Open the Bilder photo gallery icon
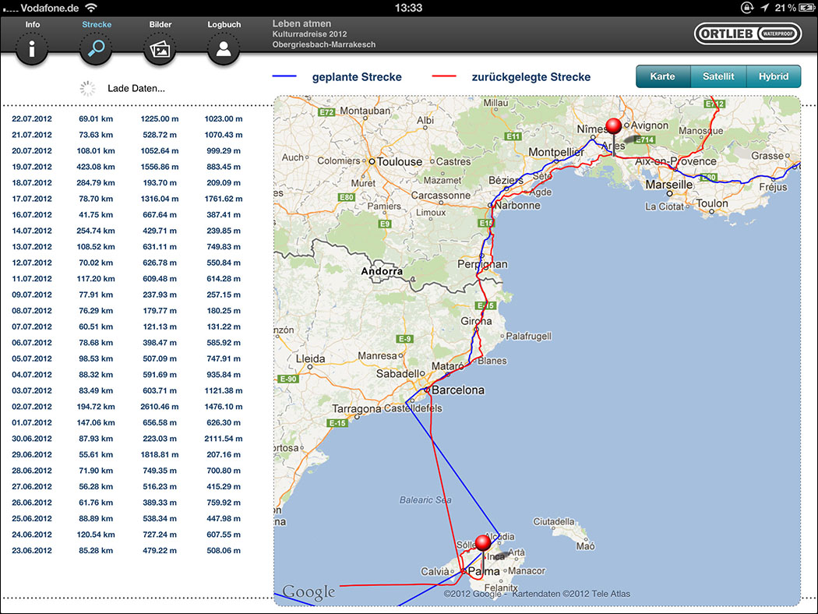This screenshot has width=818, height=614. point(160,50)
